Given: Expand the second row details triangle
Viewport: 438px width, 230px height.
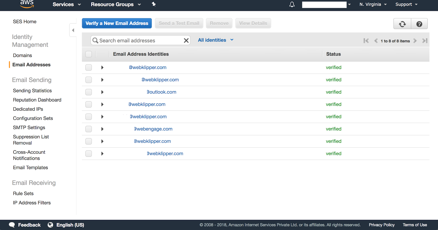Looking at the screenshot, I should click(102, 80).
